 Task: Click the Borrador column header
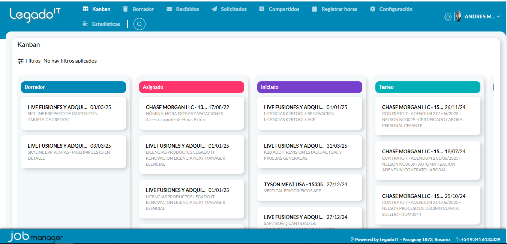(x=73, y=87)
